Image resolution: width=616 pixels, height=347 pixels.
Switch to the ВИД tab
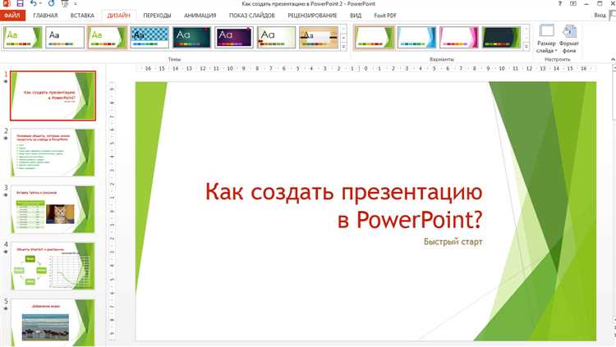coord(356,16)
